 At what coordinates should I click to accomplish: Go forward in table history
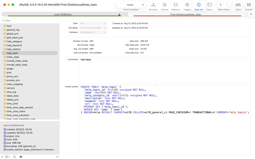(227, 5)
